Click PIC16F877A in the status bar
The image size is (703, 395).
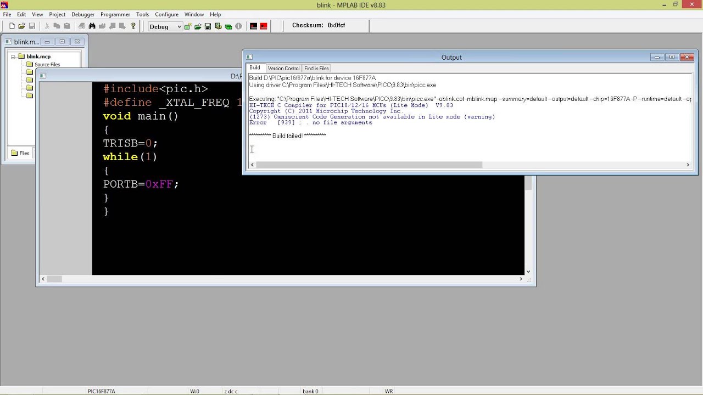101,391
